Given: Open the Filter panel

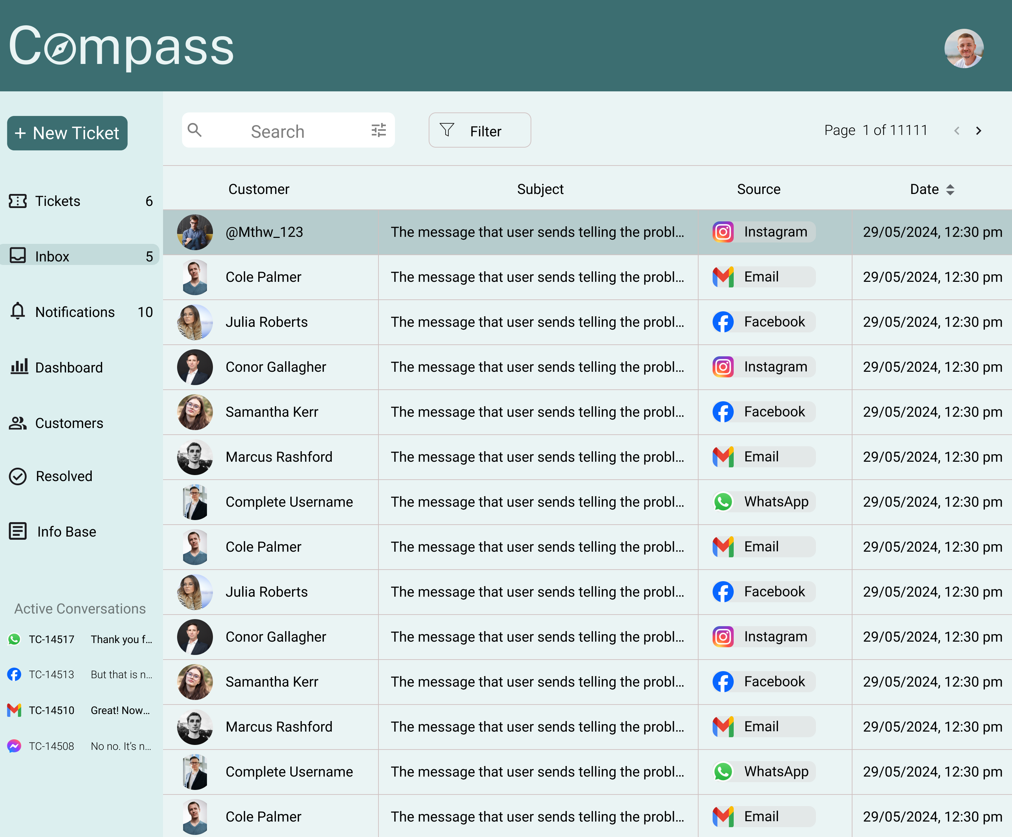Looking at the screenshot, I should tap(480, 130).
